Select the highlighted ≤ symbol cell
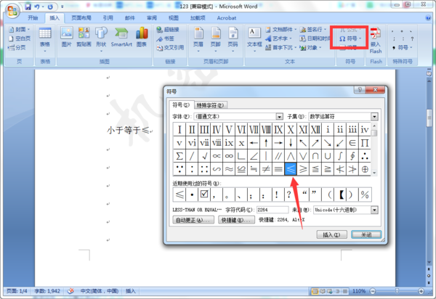The width and height of the screenshot is (436, 299). 291,169
